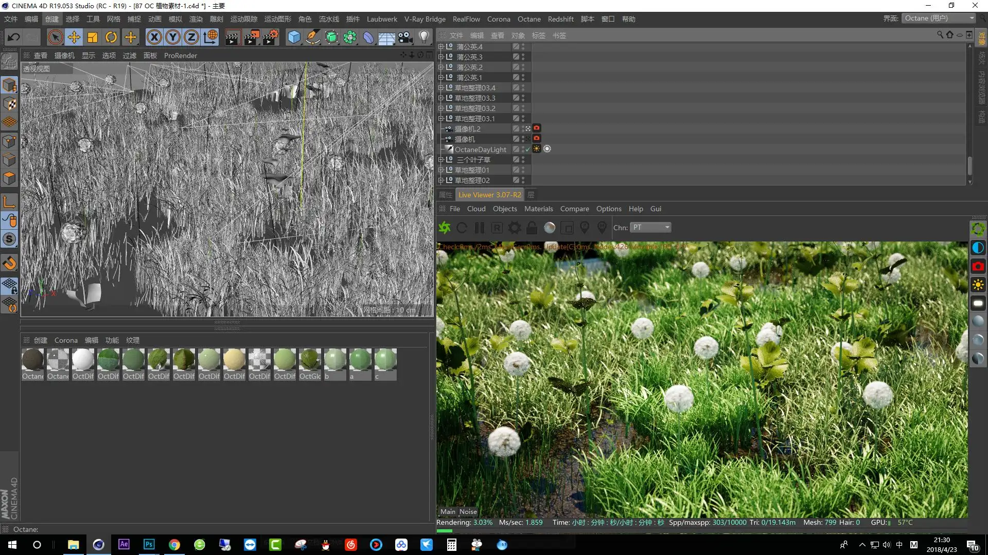988x555 pixels.
Task: Add a Light bulb object
Action: coord(424,37)
